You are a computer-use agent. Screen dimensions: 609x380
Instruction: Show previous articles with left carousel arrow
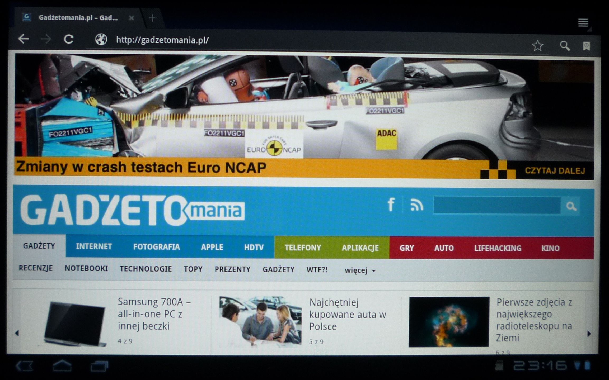coord(17,333)
